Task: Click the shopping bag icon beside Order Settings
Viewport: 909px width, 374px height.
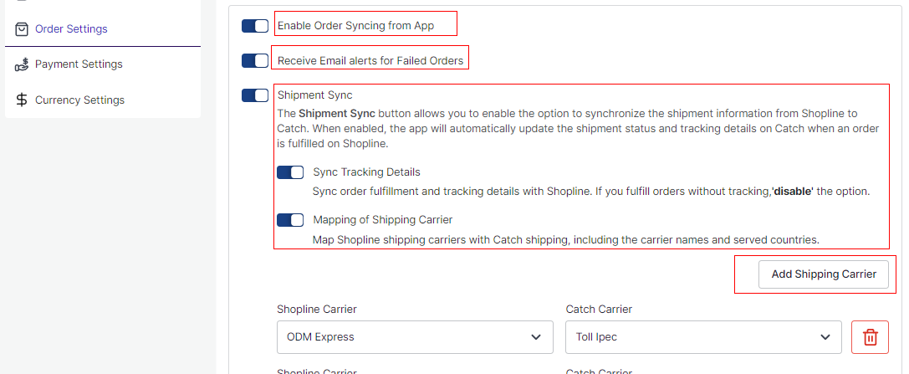Action: pyautogui.click(x=22, y=29)
